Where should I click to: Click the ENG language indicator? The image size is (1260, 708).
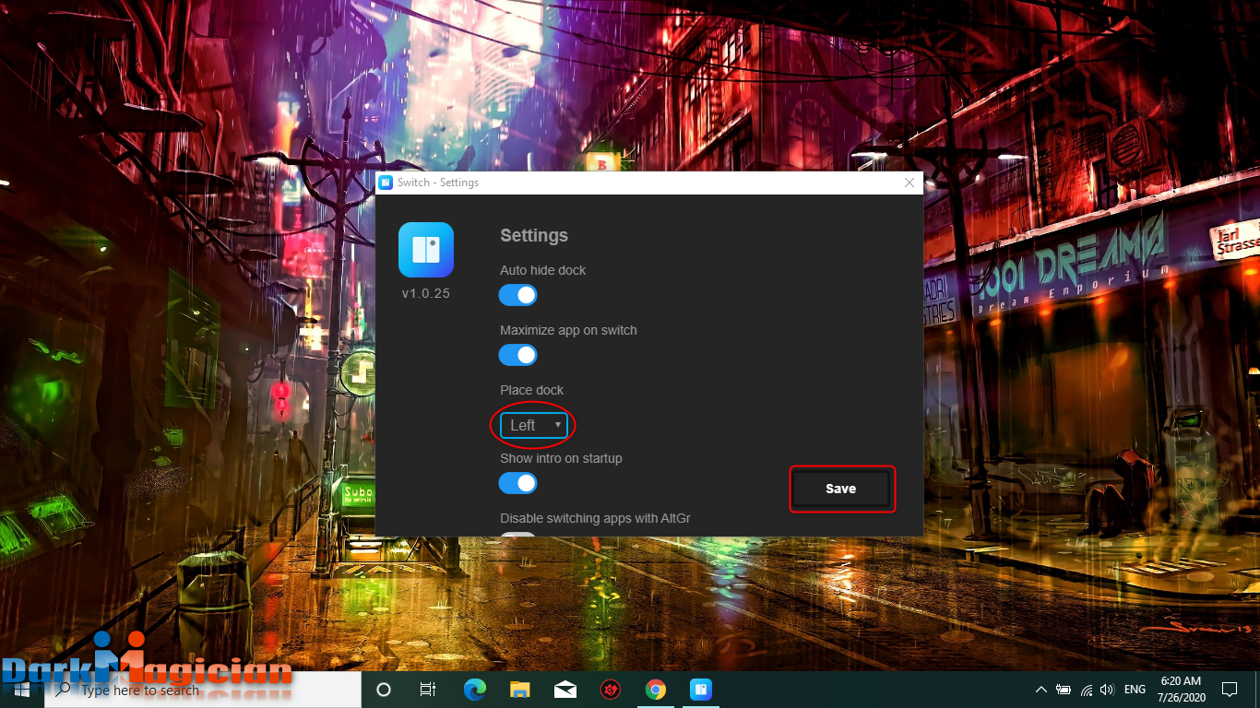pyautogui.click(x=1135, y=690)
